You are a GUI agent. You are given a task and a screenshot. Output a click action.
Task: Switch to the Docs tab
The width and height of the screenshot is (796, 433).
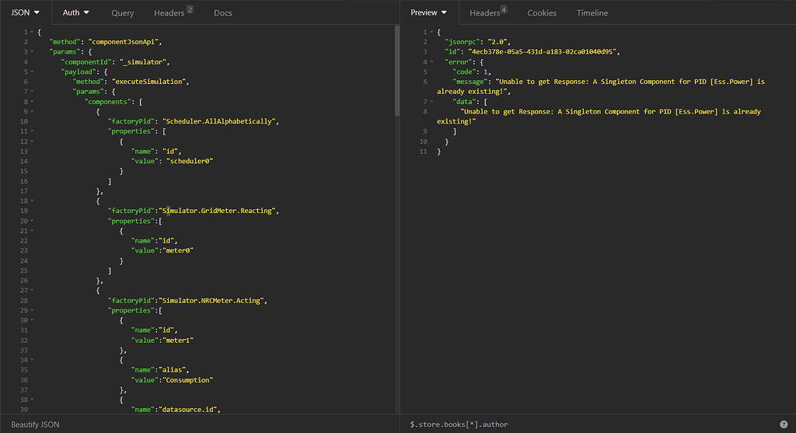(223, 13)
